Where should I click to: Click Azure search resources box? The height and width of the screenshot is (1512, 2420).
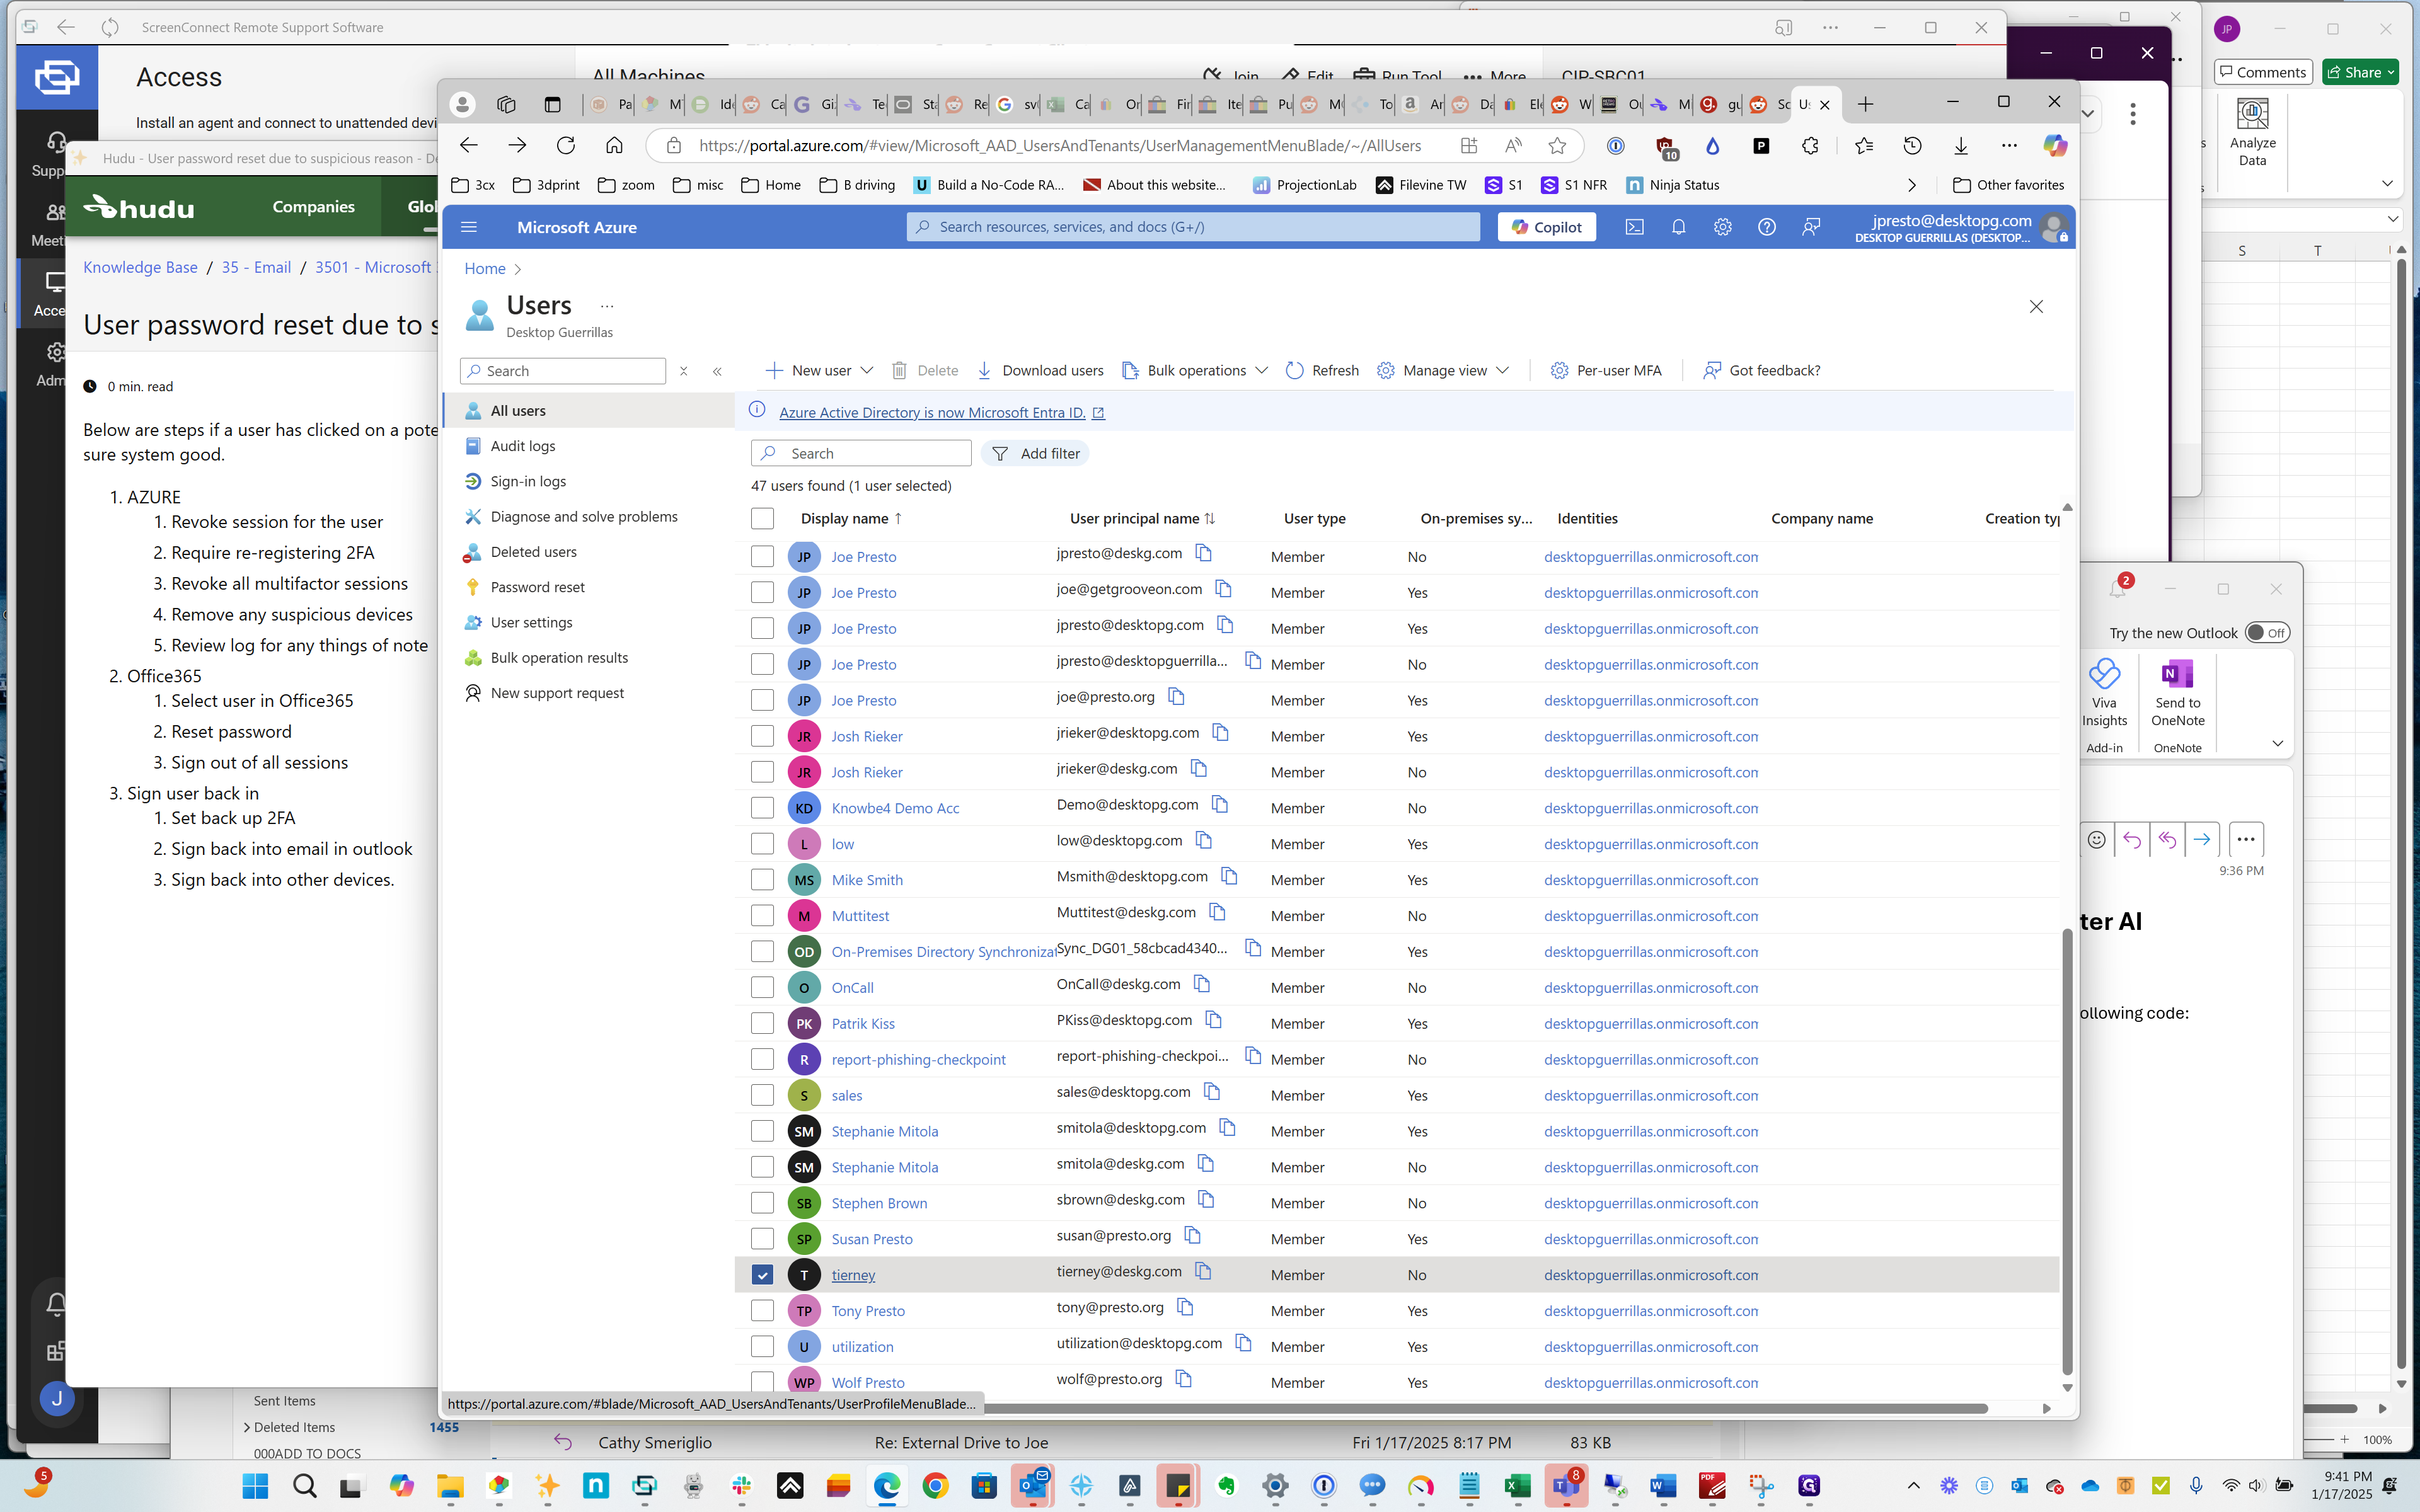click(x=1193, y=227)
